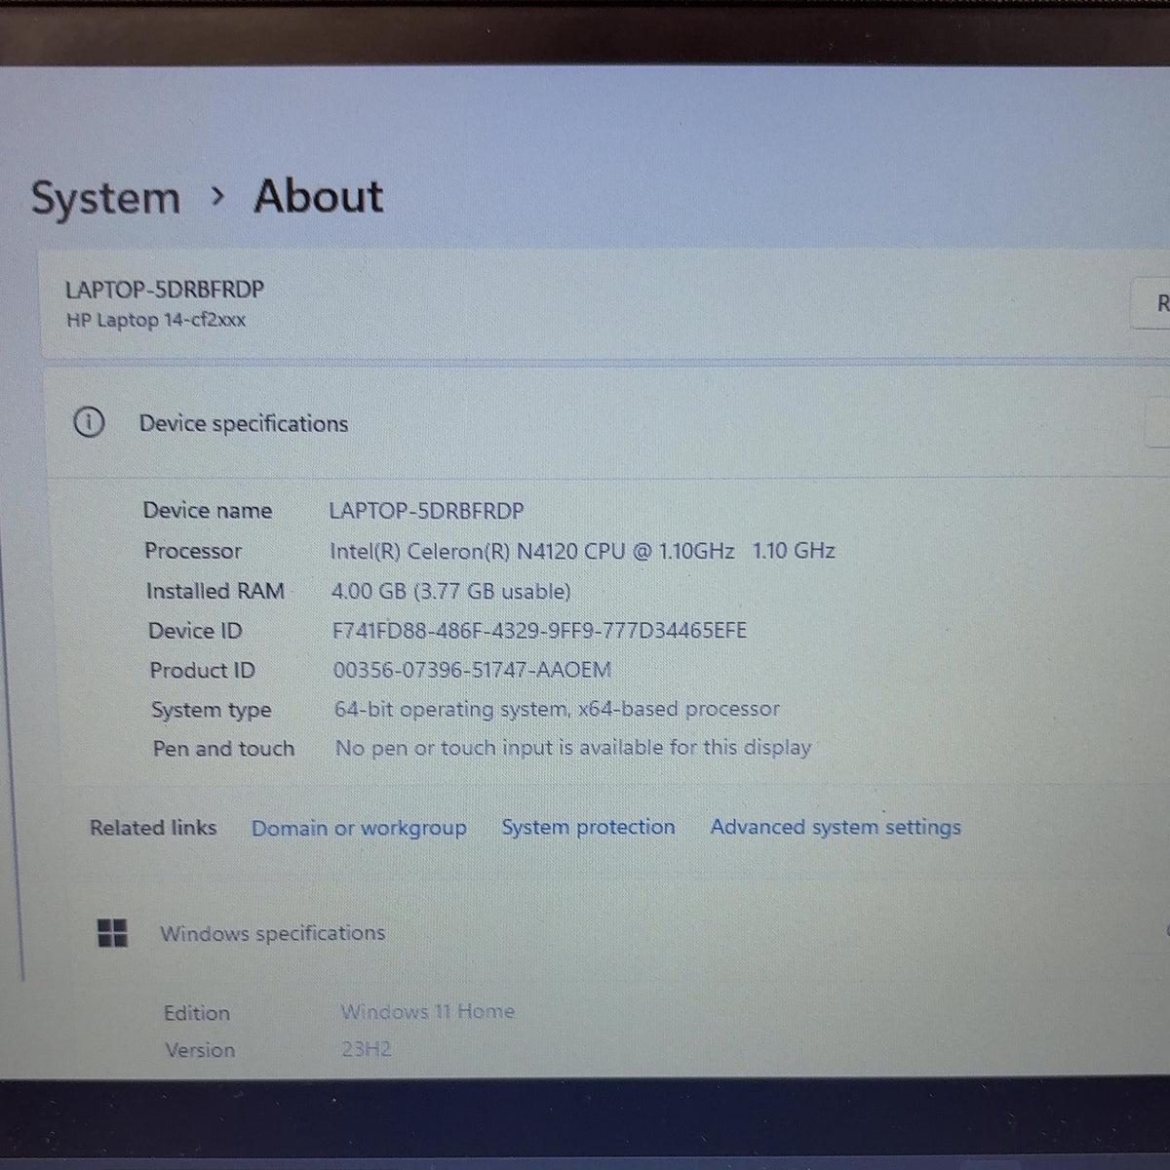Select the LAPTOP-5DRBFRDP device name value
Viewport: 1170px width, 1170px height.
pos(426,511)
